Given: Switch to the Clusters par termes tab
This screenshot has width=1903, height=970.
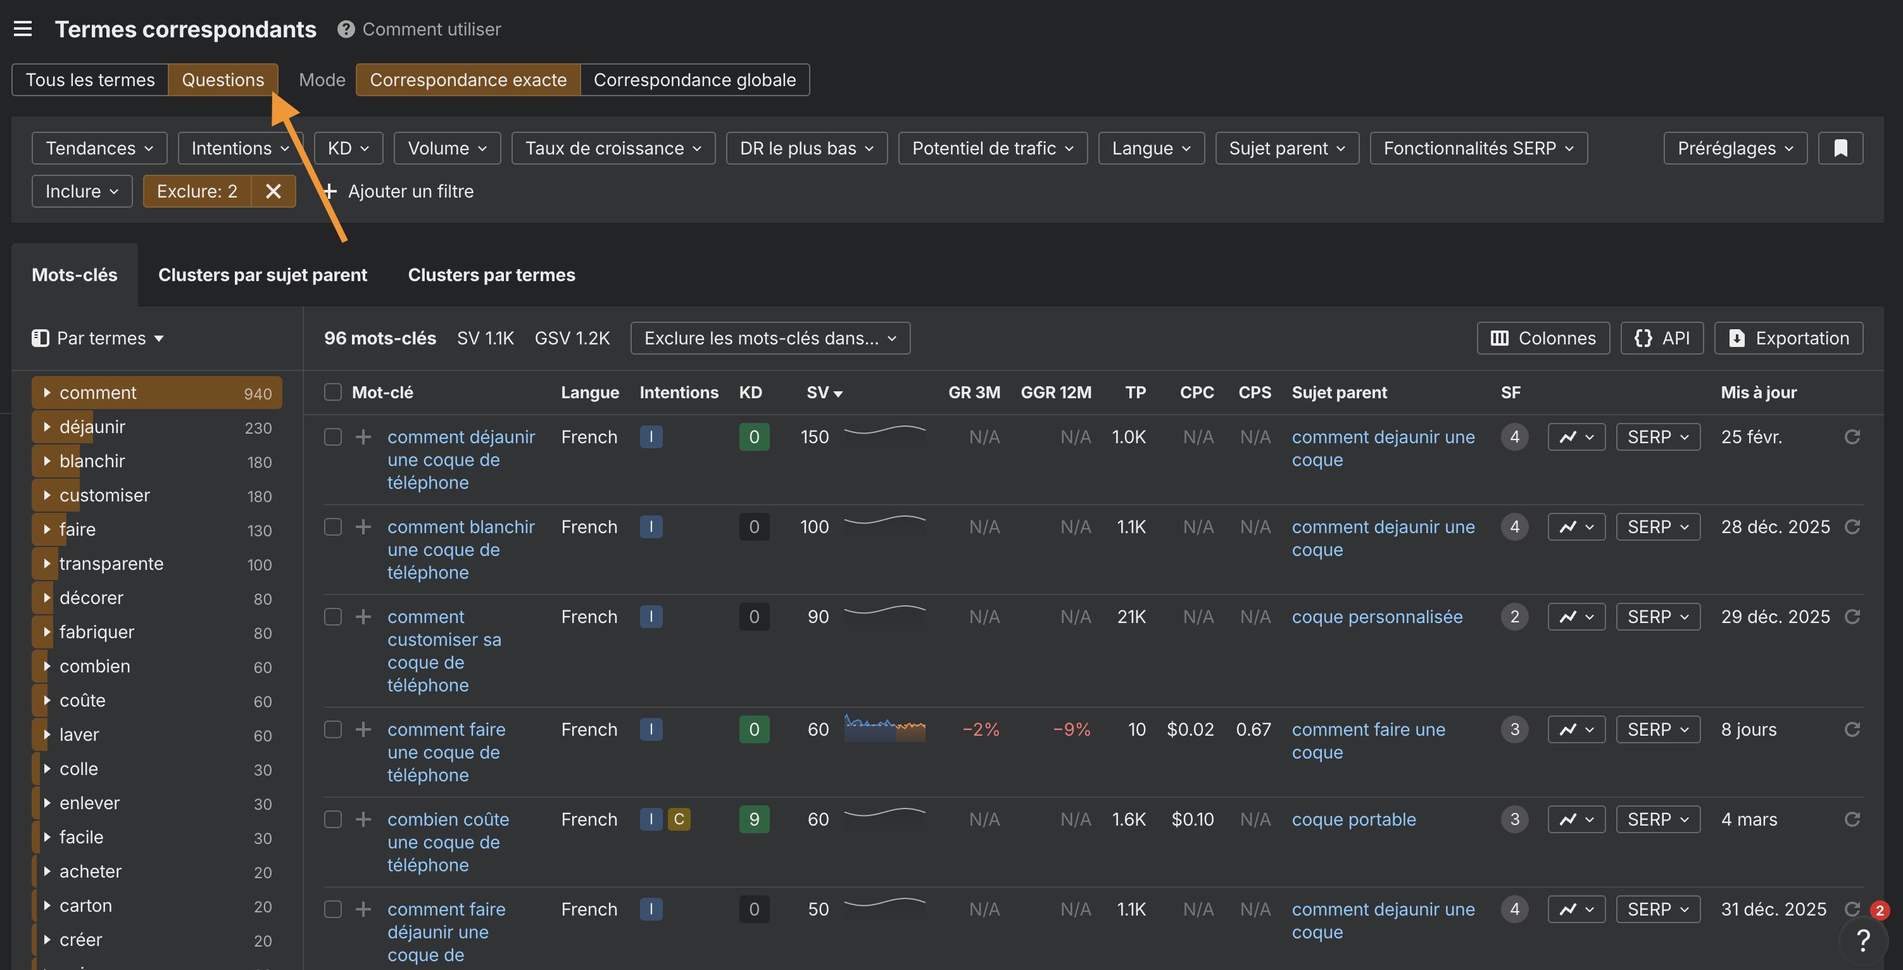Looking at the screenshot, I should [491, 274].
